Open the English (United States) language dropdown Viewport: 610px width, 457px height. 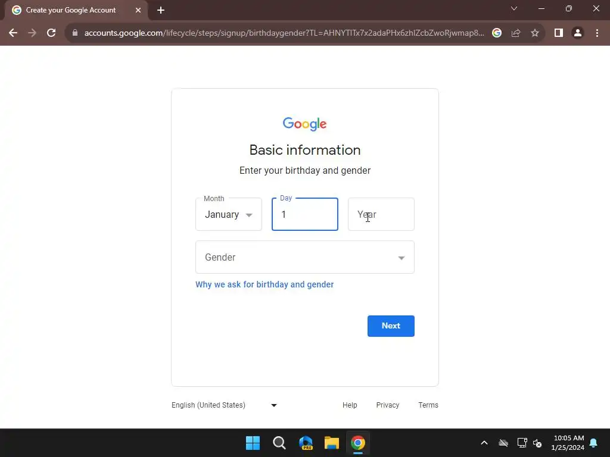click(225, 405)
